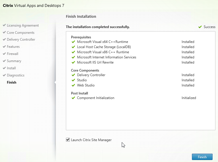Click the Finish Installation heading
Viewport: 218px width, 162px height.
[x=81, y=16]
